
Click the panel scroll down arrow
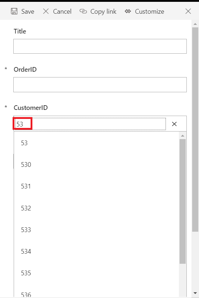pyautogui.click(x=195, y=293)
